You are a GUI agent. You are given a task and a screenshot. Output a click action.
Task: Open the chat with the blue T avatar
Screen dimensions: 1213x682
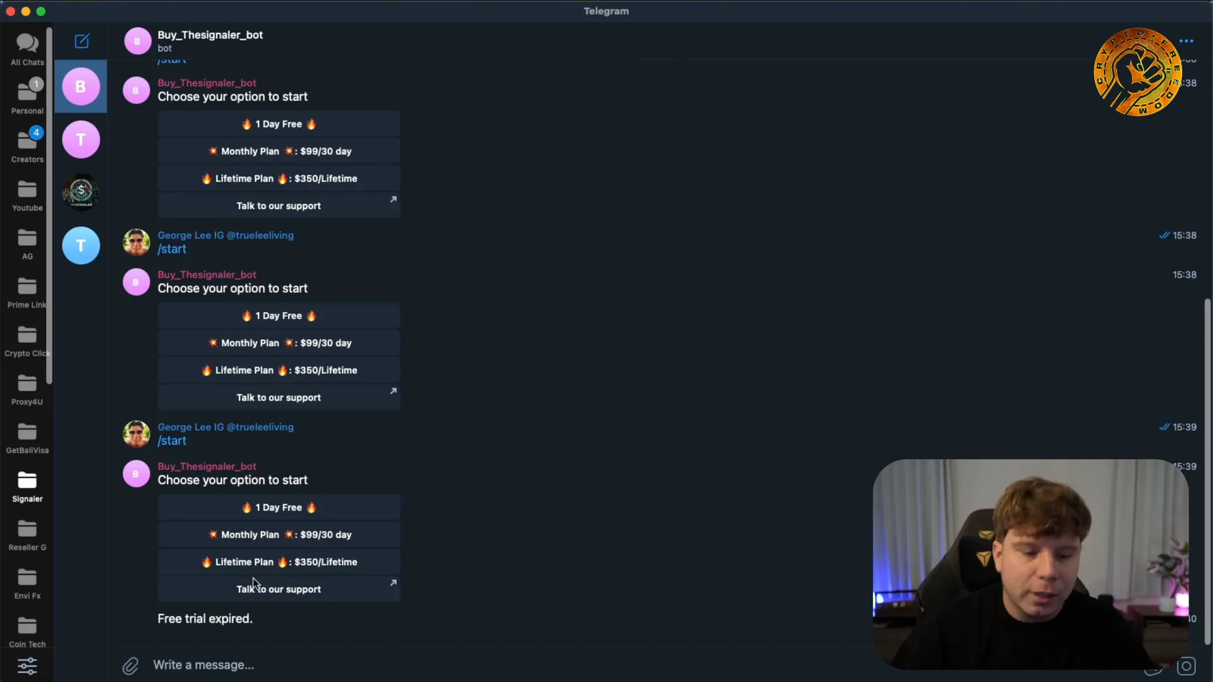coord(81,245)
